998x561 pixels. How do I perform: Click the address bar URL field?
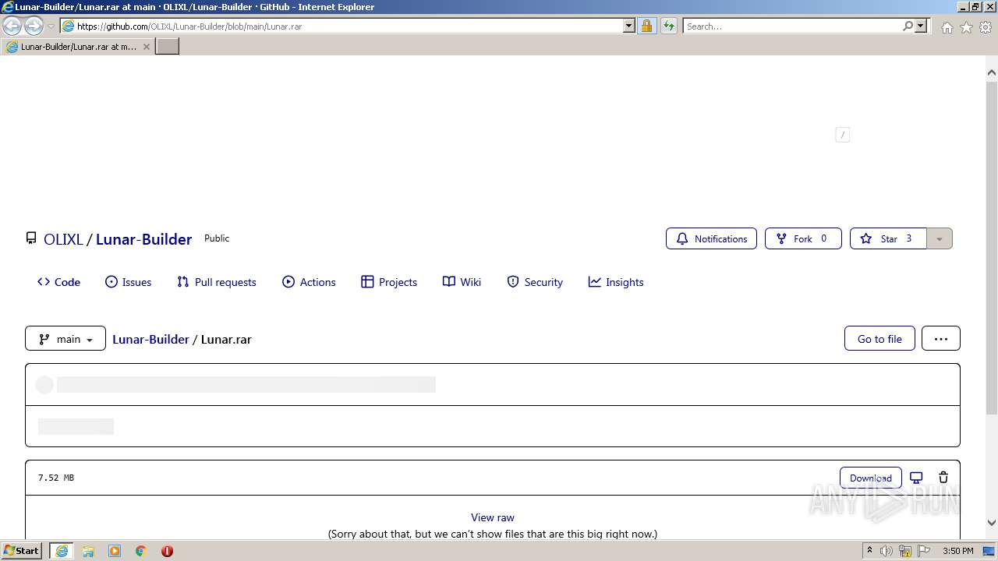click(x=349, y=26)
